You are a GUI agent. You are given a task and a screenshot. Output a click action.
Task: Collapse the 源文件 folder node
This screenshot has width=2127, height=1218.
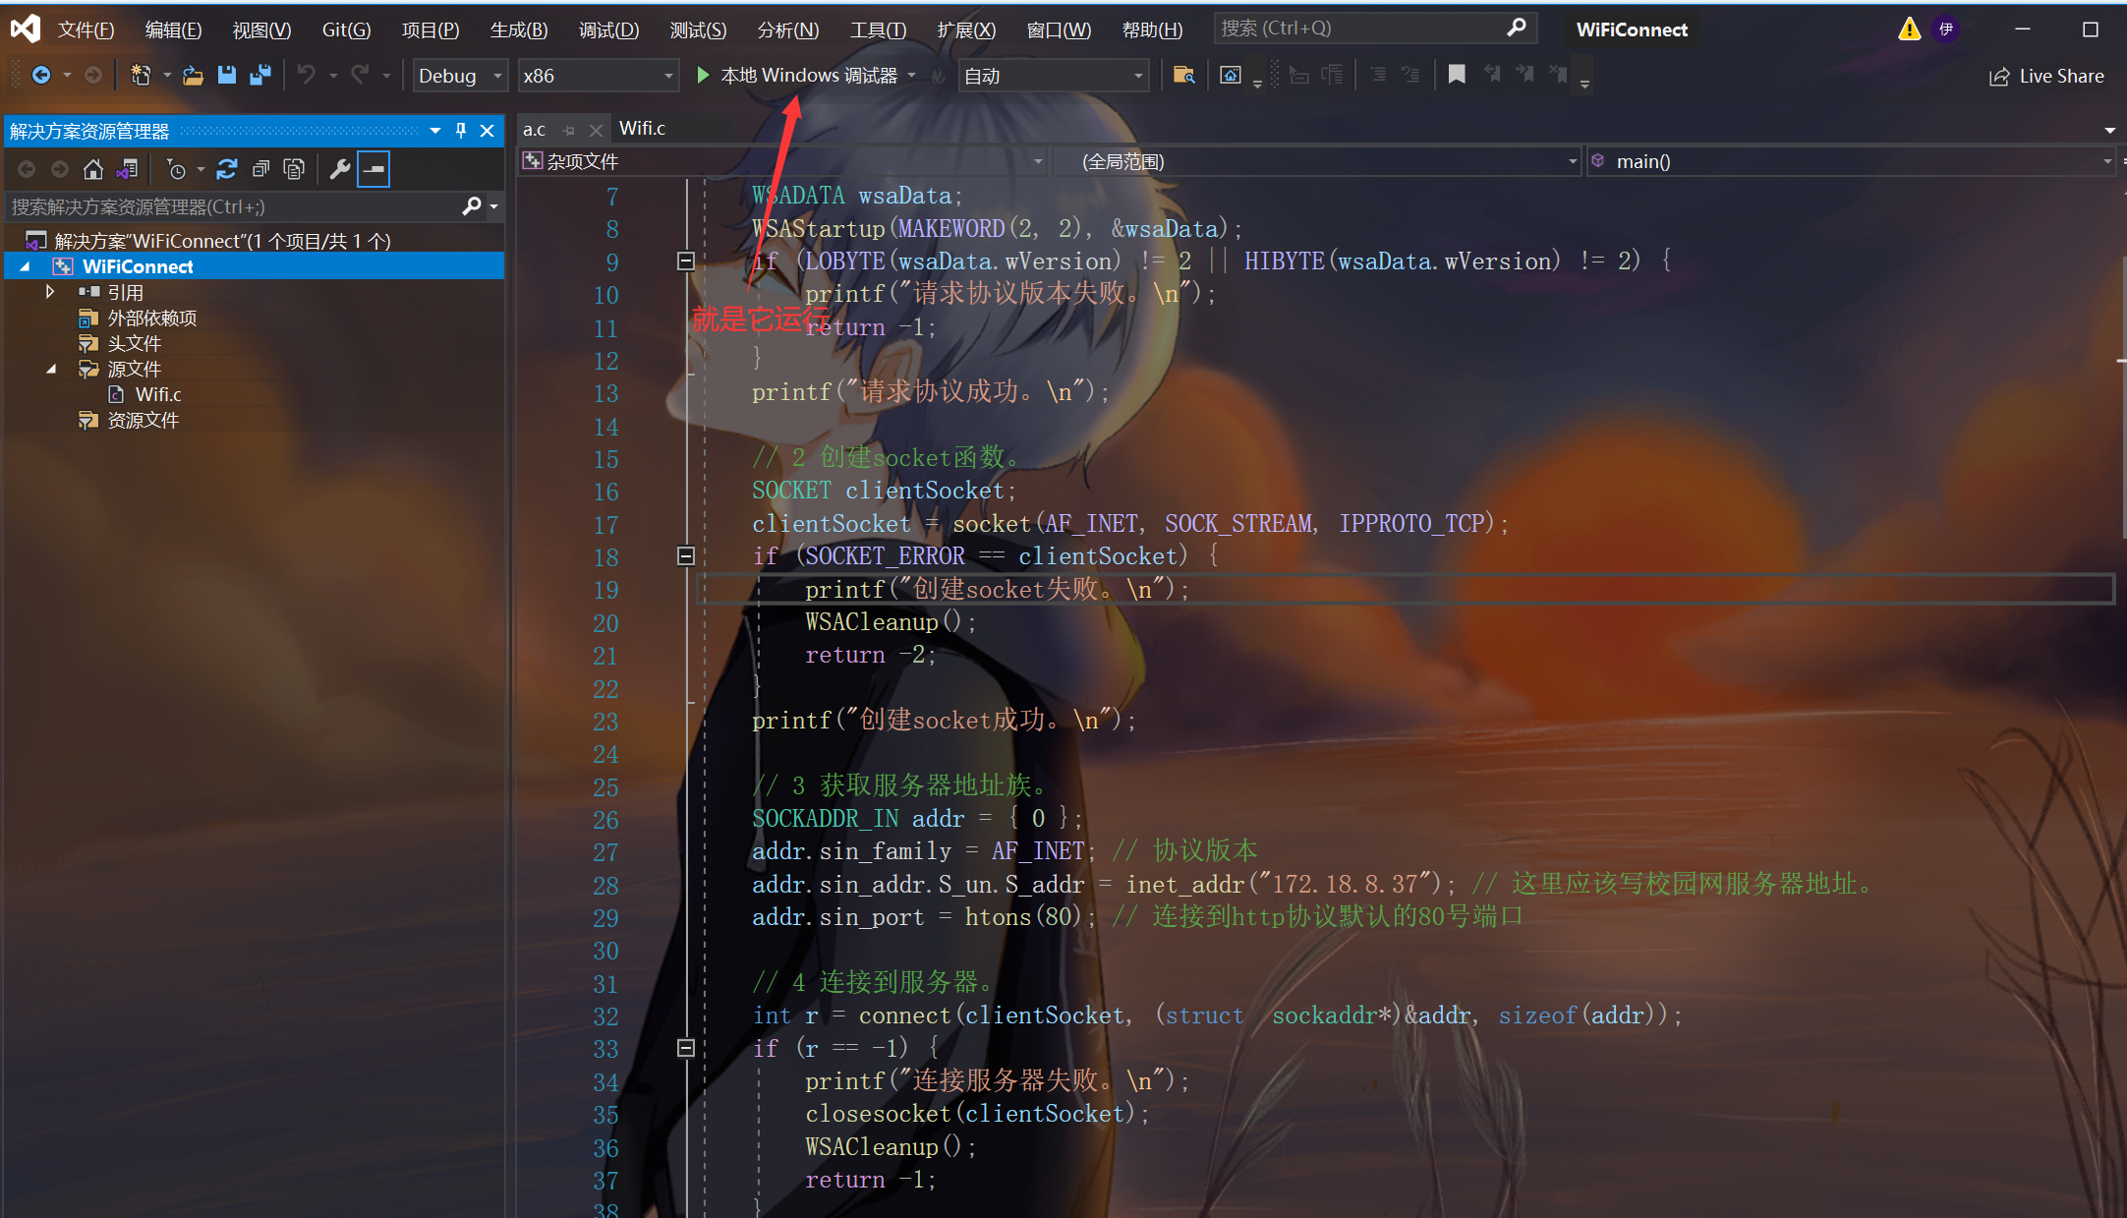(51, 369)
